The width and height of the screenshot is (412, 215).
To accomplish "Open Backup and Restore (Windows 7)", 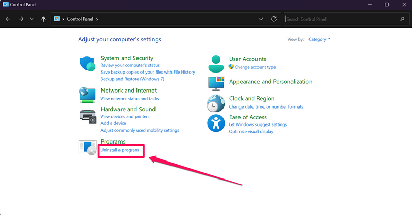I will 132,79.
